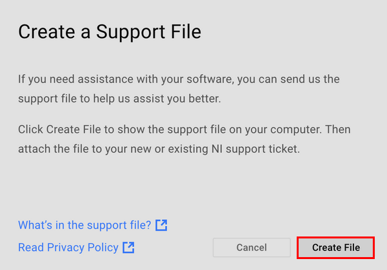Click external-link icon beside "What's in the support file?"

(162, 225)
